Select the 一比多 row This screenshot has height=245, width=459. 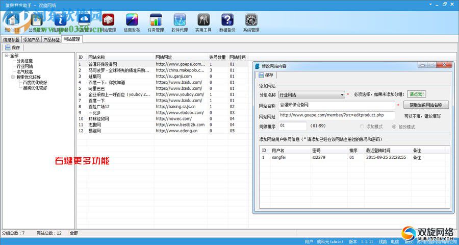point(163,112)
